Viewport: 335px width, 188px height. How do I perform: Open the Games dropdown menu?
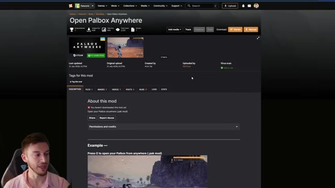(103, 6)
